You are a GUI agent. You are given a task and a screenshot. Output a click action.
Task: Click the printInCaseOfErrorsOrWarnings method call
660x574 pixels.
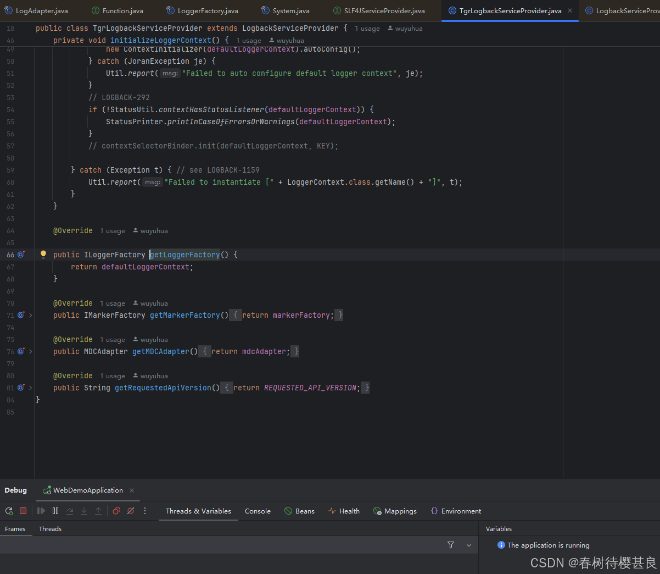(231, 122)
